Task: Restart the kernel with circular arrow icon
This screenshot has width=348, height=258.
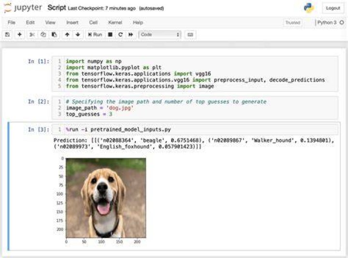Action: pyautogui.click(x=120, y=34)
